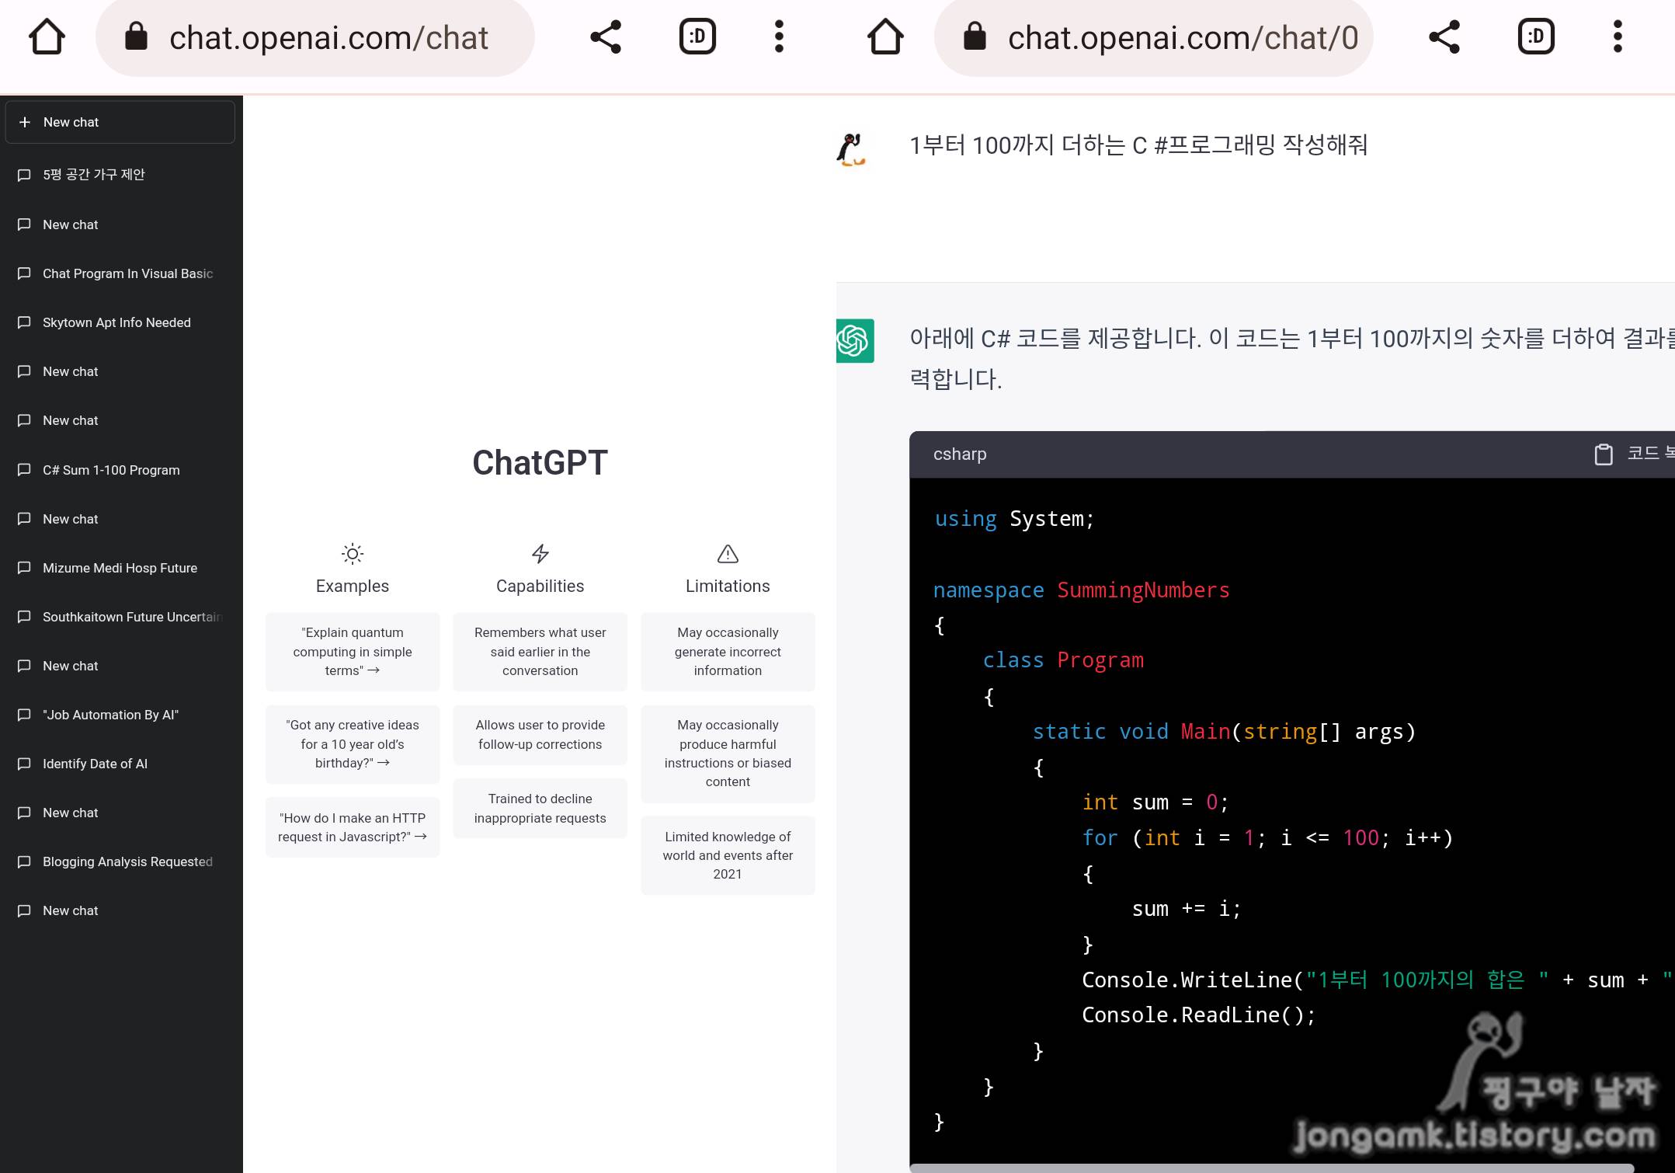Click "How do I make an HTTP request" example
This screenshot has height=1173, width=1675.
[353, 827]
